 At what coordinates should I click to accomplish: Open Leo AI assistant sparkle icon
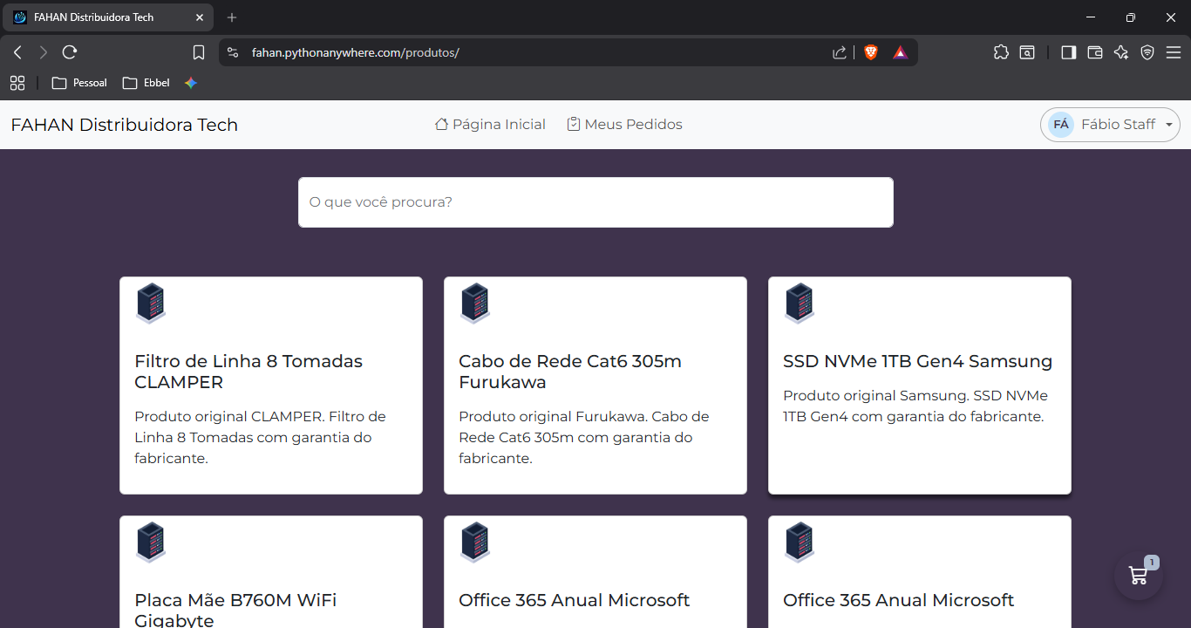1121,52
